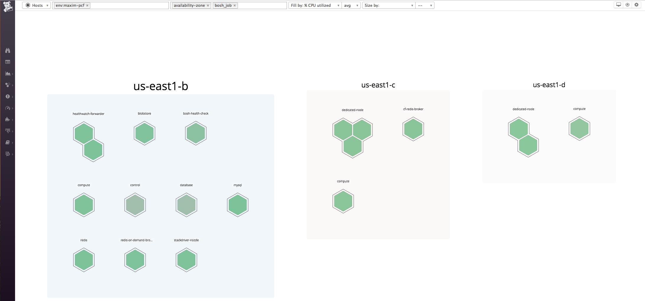Remove the bosh_job grouping tag
The width and height of the screenshot is (645, 301).
click(x=235, y=5)
